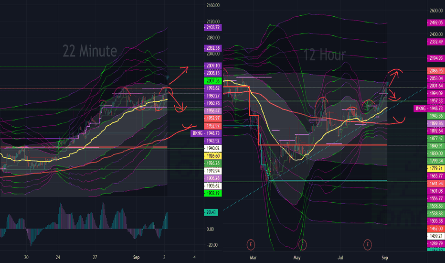Select the 2001.64 price label
Image resolution: width=445 pixels, height=263 pixels.
pyautogui.click(x=435, y=86)
